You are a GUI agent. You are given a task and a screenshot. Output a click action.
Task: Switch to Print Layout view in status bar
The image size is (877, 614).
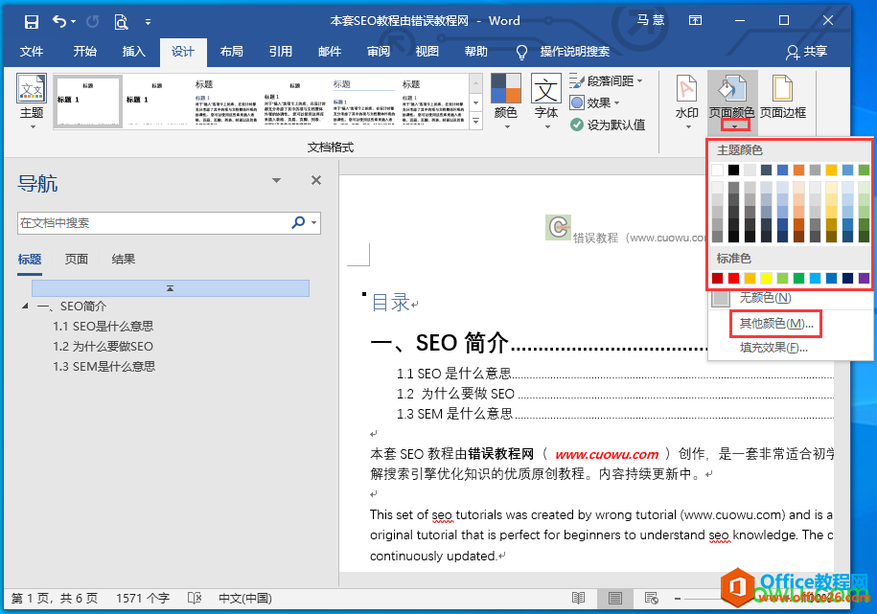pyautogui.click(x=615, y=598)
